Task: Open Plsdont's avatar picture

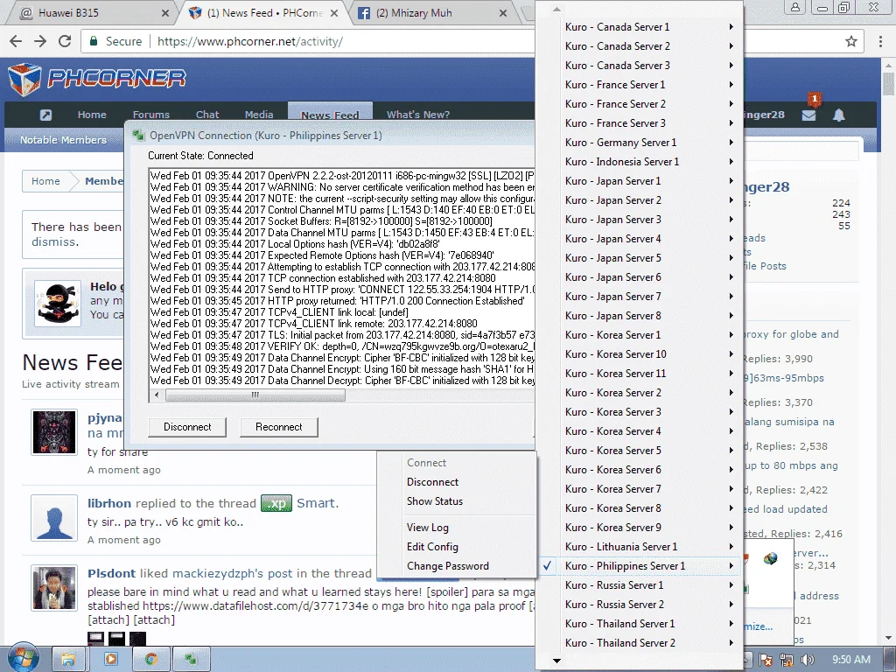Action: 54,589
